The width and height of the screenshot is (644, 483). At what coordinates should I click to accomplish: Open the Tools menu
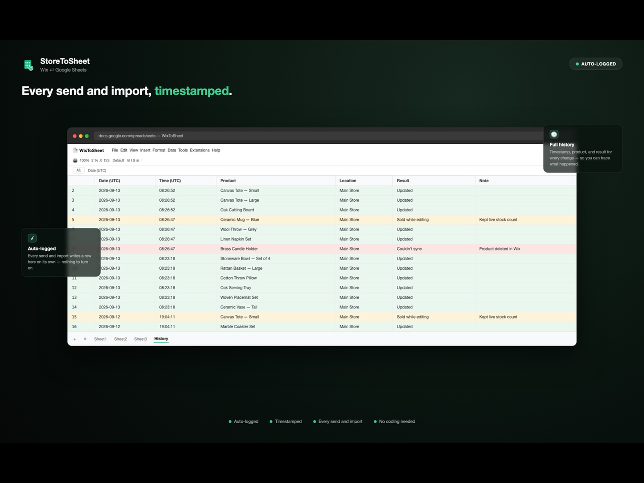[183, 150]
